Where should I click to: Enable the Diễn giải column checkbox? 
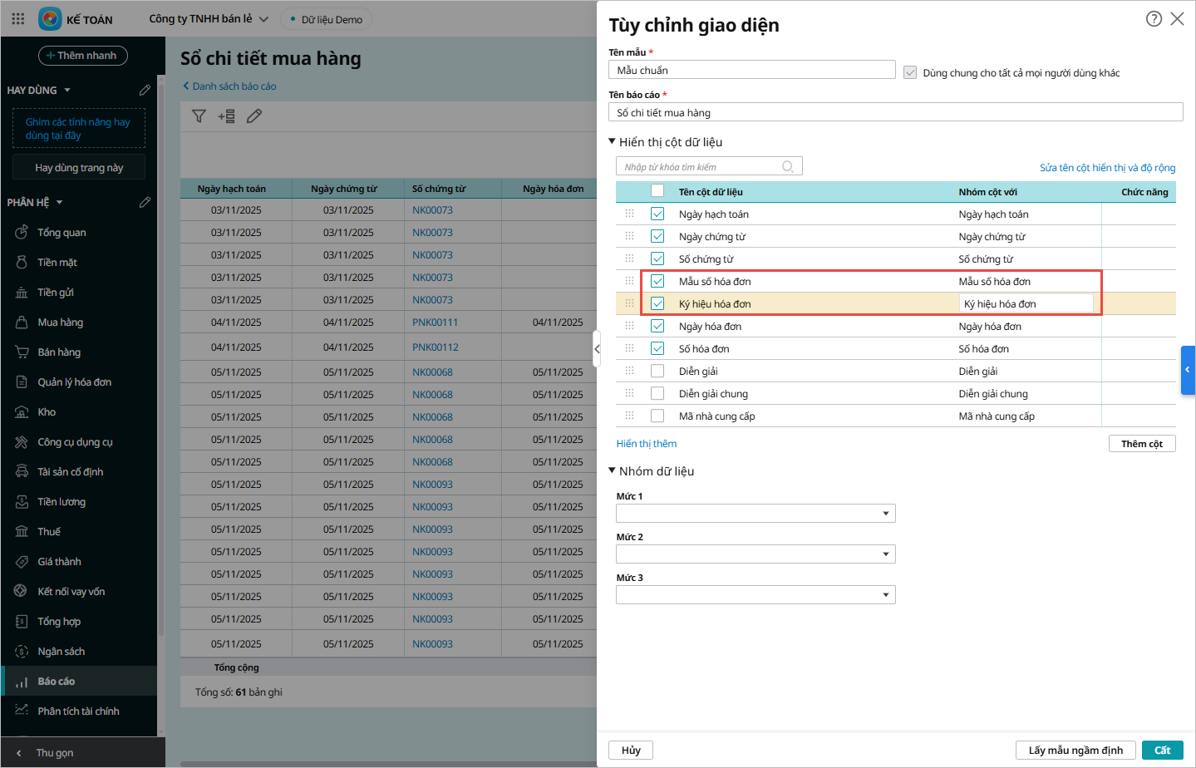(x=657, y=372)
